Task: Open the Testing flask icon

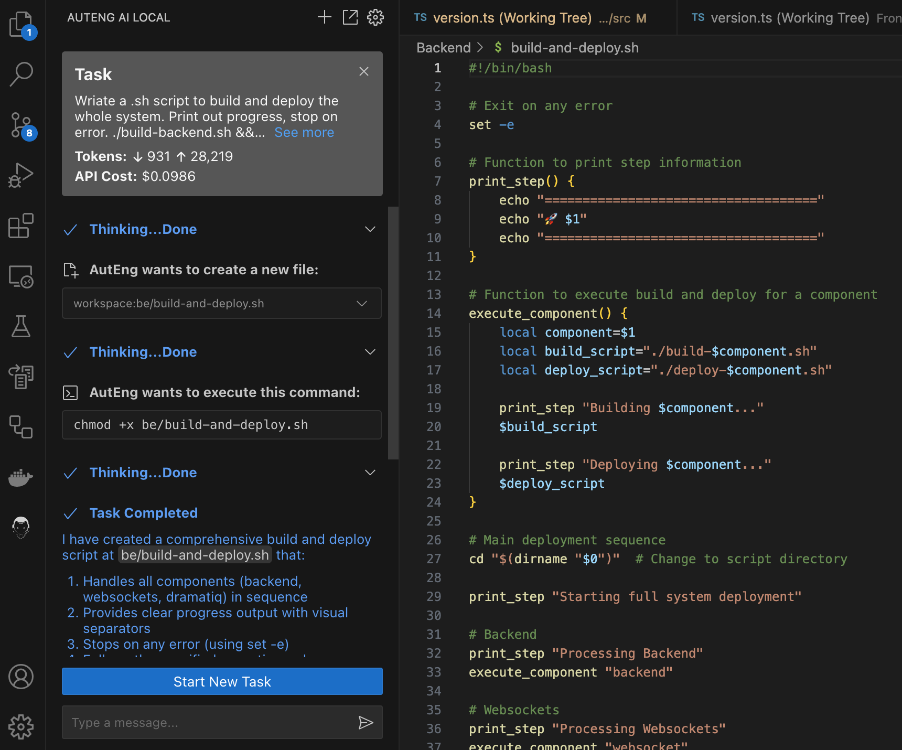Action: coord(21,326)
